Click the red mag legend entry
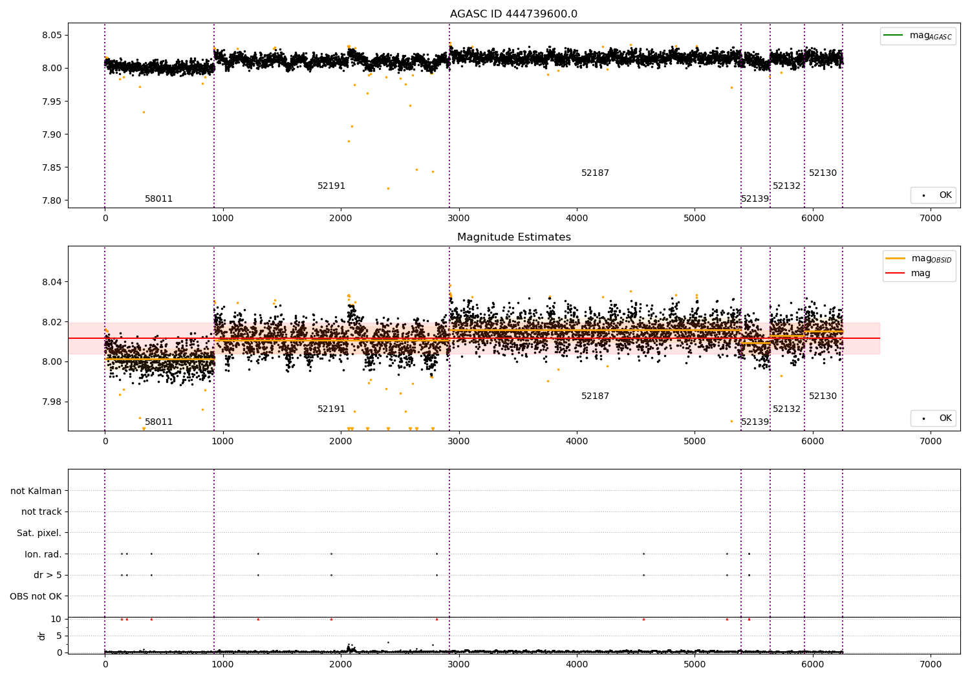Image resolution: width=970 pixels, height=679 pixels. pos(908,274)
